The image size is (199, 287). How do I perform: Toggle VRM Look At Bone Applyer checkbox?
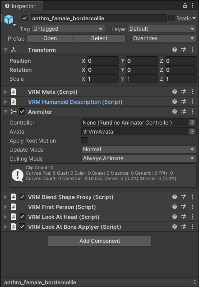pyautogui.click(x=22, y=227)
